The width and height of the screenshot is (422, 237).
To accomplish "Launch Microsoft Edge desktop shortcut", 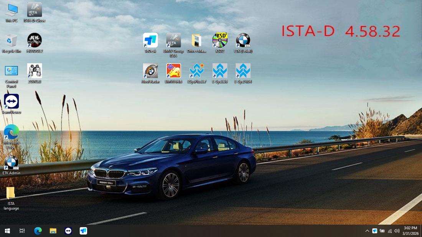I will [x=11, y=137].
